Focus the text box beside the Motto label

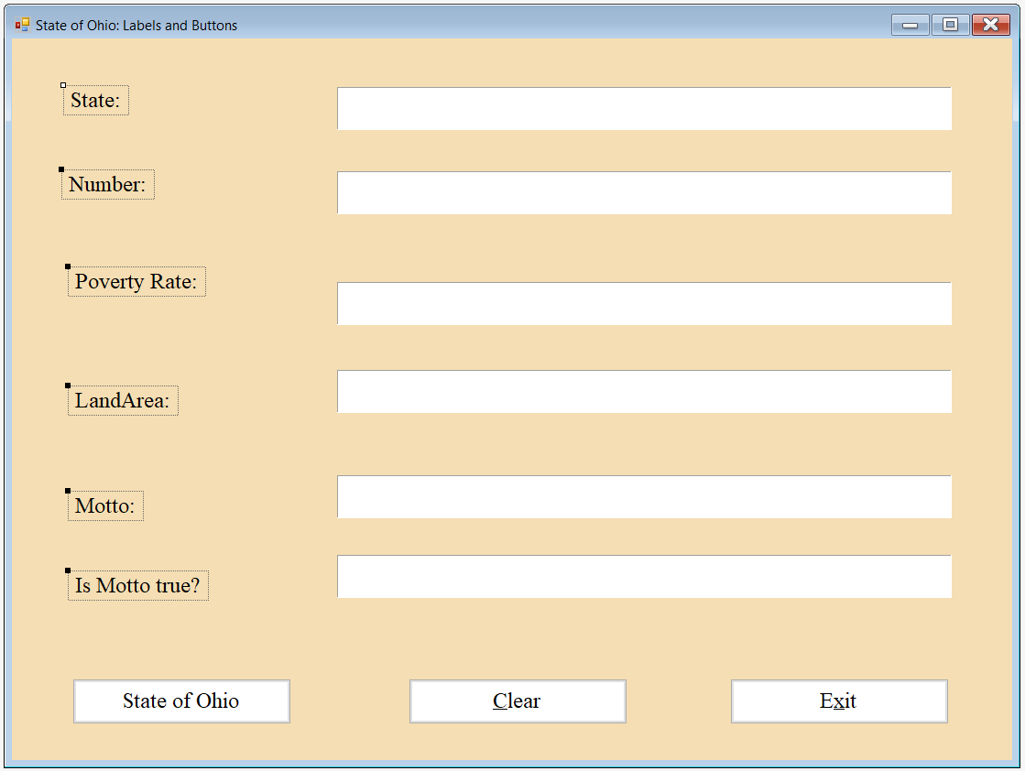[644, 497]
